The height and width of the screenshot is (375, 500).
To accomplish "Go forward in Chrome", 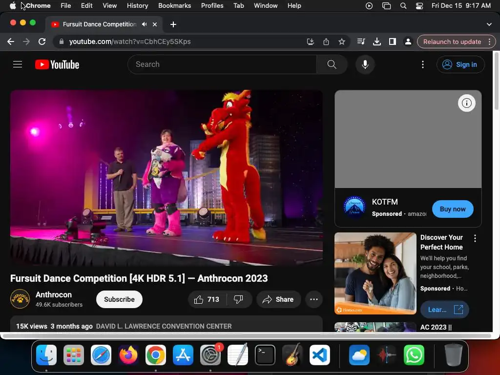I will (x=26, y=42).
